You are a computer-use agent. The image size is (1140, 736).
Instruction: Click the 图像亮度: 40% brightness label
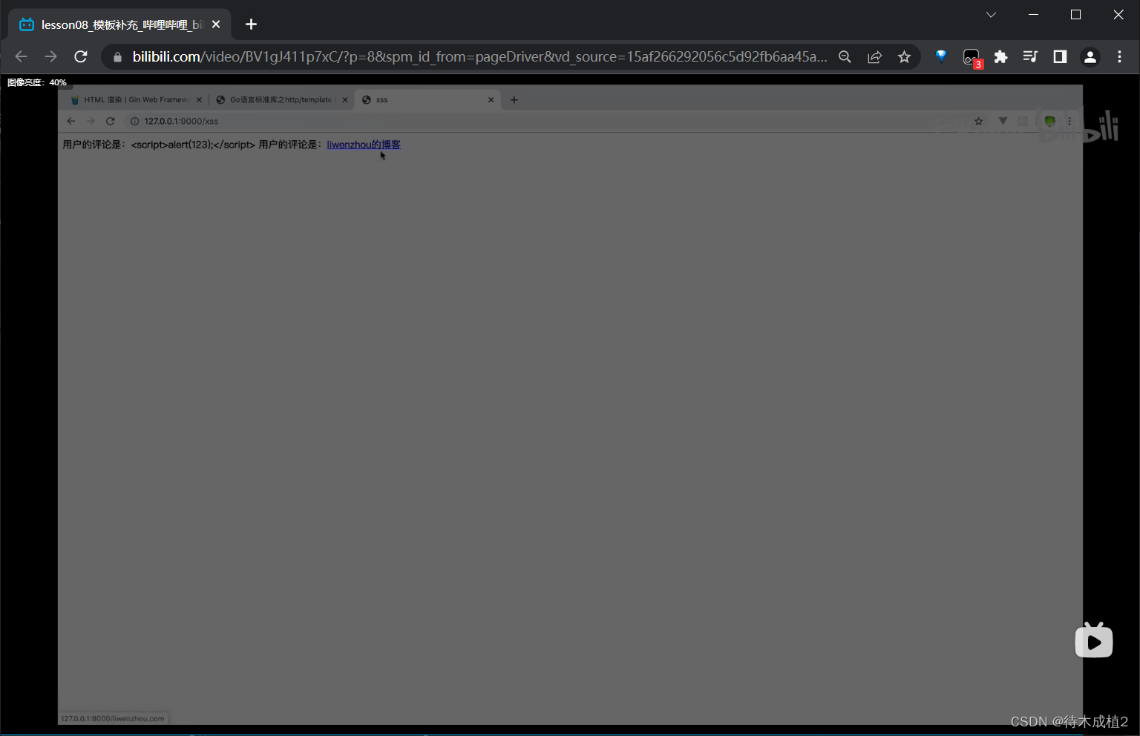click(37, 82)
